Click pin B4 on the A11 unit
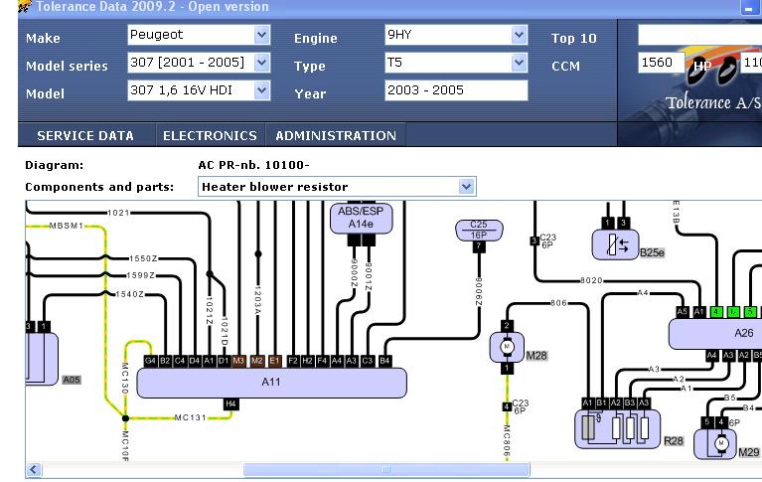Image resolution: width=762 pixels, height=482 pixels. [x=384, y=361]
